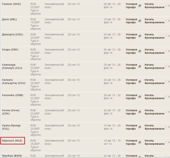Start booking for Mumbai (BOM)
Screen dimensions: 170x158
(x=154, y=156)
